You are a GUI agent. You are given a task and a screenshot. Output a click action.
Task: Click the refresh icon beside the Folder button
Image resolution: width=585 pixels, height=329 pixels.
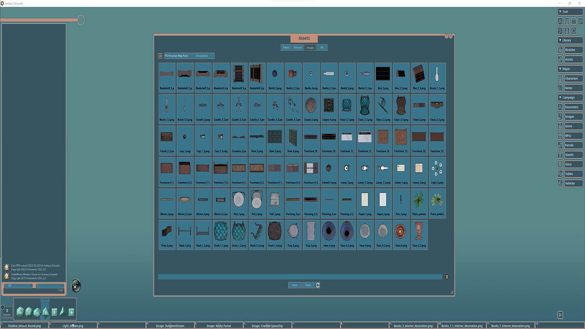pyautogui.click(x=318, y=285)
